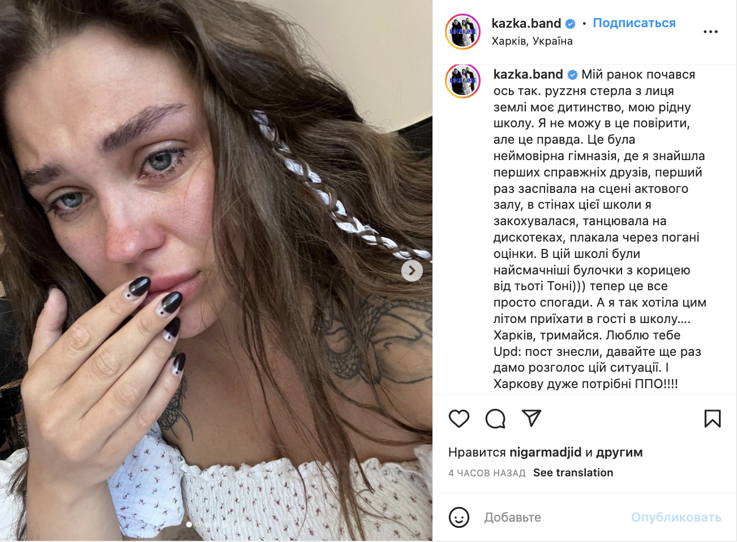The height and width of the screenshot is (542, 737).
Task: Open kazka.band profile from header username
Action: 526,23
